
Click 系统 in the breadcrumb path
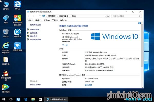(x=74, y=16)
